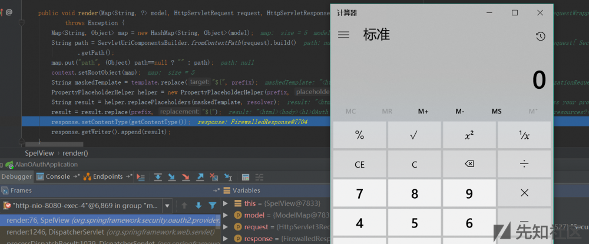
Task: Click render() in the breadcrumb
Action: [75, 153]
